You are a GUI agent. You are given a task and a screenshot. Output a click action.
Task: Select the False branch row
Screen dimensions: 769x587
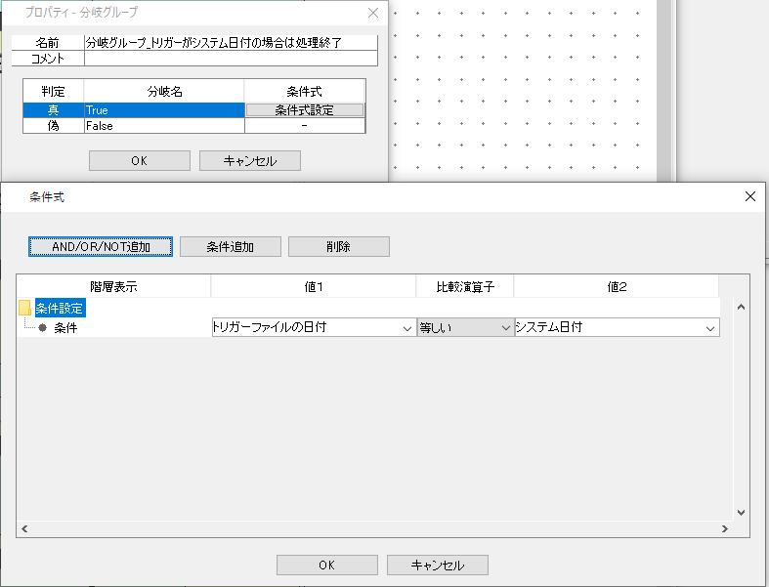click(x=163, y=126)
